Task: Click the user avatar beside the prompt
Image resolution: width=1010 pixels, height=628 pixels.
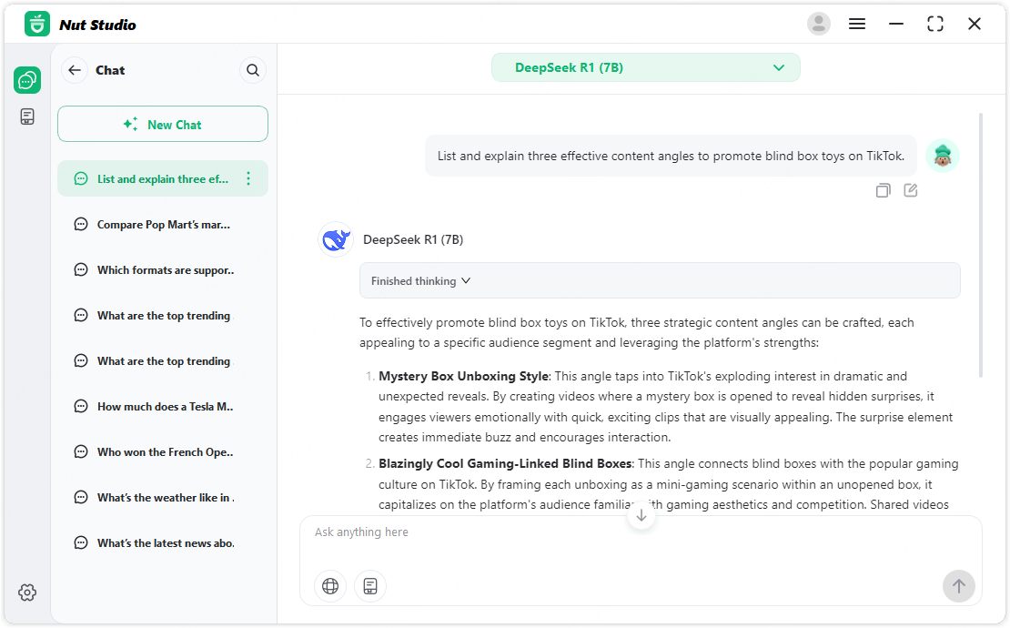Action: (x=943, y=156)
